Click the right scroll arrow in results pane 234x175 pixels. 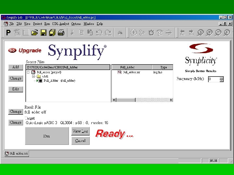171,100
